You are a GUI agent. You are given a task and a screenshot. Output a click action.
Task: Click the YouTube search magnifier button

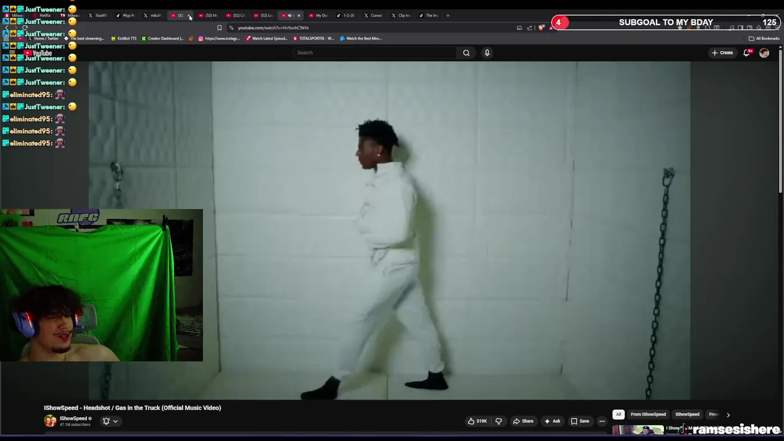(466, 53)
